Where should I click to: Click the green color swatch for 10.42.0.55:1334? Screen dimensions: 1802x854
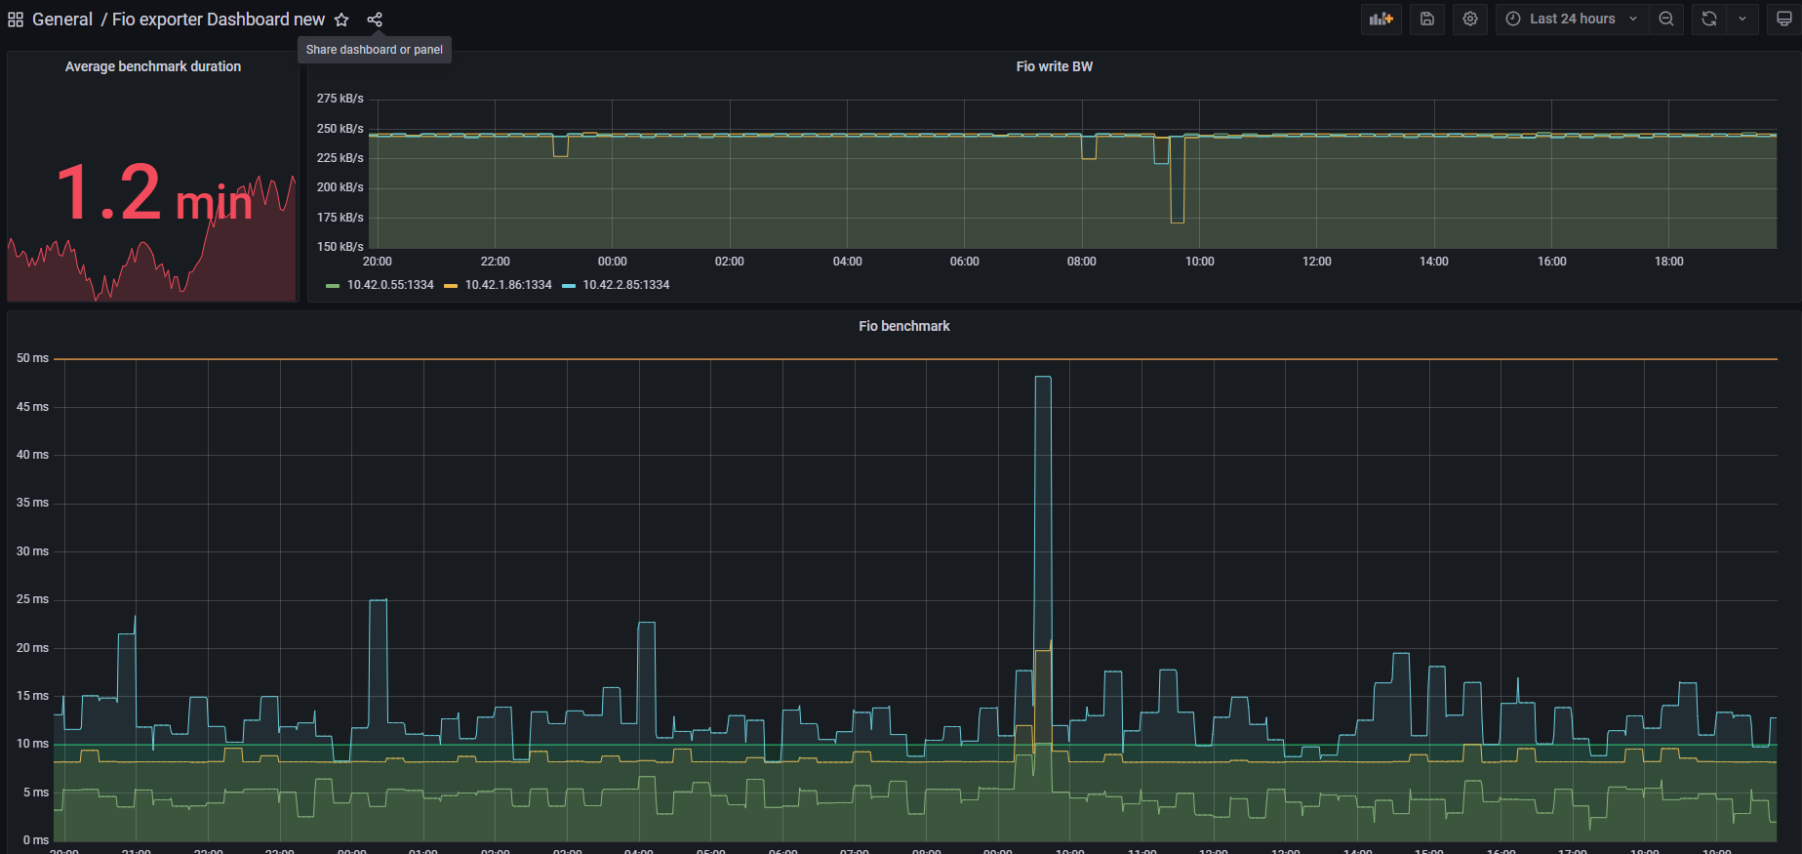[x=333, y=286]
